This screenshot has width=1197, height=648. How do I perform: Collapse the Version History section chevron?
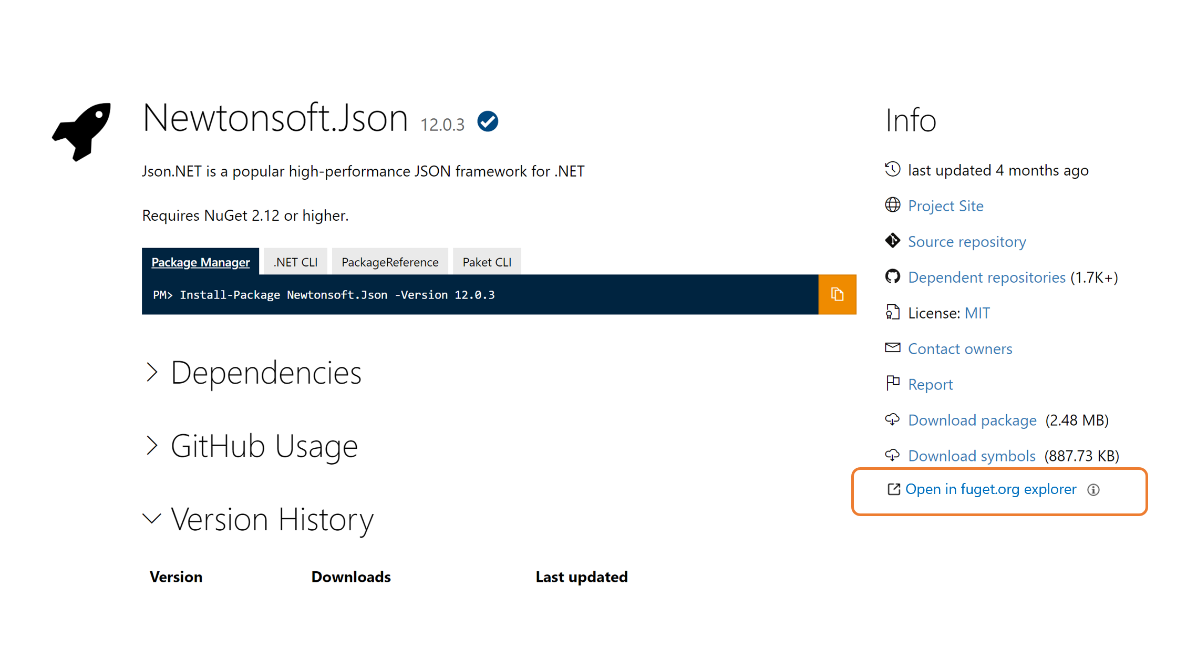coord(152,519)
